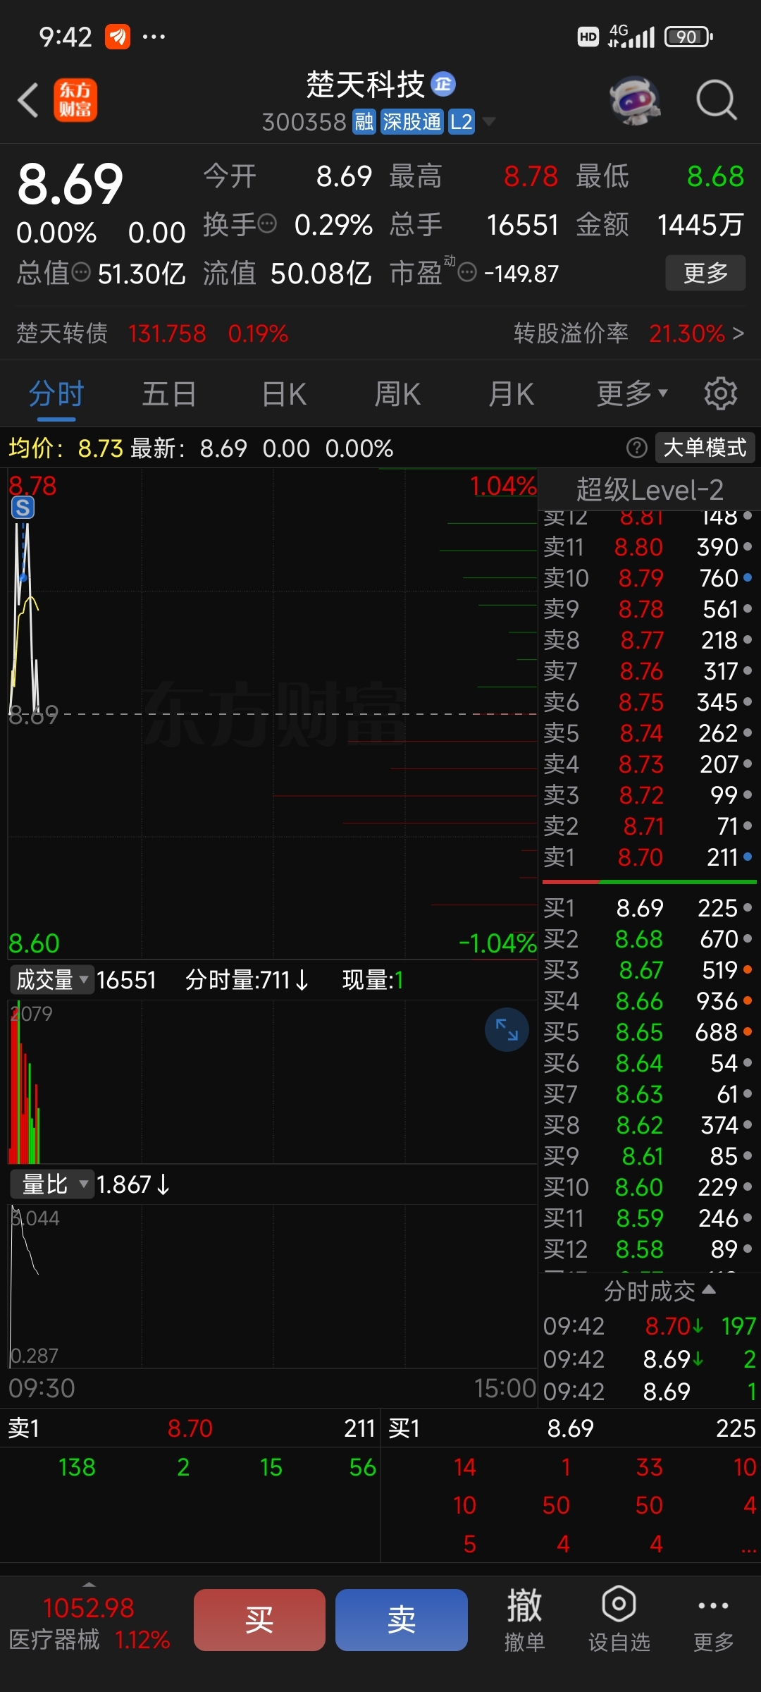The width and height of the screenshot is (761, 1692).
Task: Switch to the 分时 tab
Action: tap(56, 394)
